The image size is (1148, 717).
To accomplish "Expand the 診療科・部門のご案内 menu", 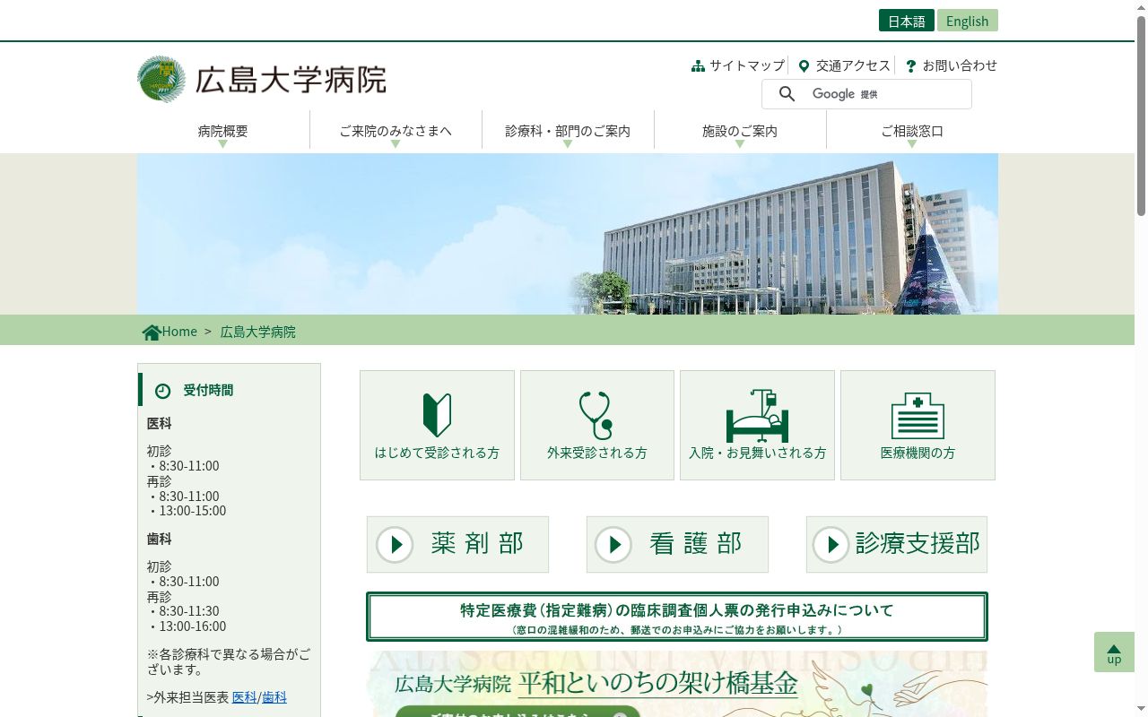I will (568, 131).
